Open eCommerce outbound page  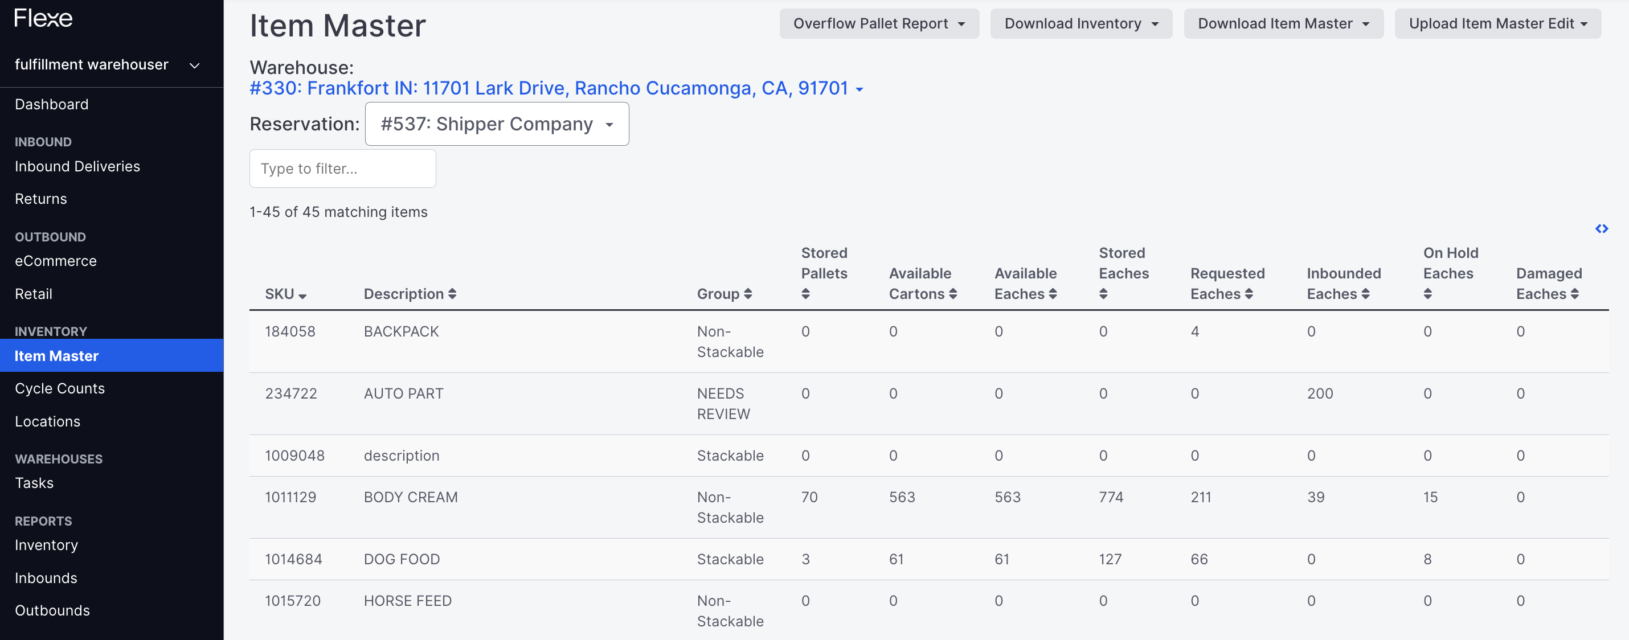point(56,261)
